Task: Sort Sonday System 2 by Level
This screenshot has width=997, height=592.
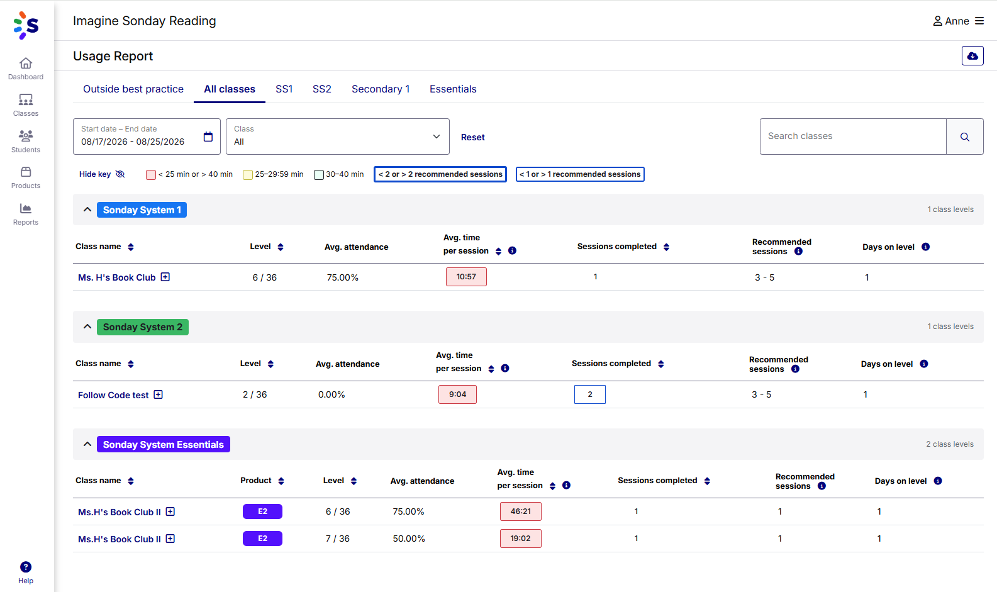Action: coord(270,364)
